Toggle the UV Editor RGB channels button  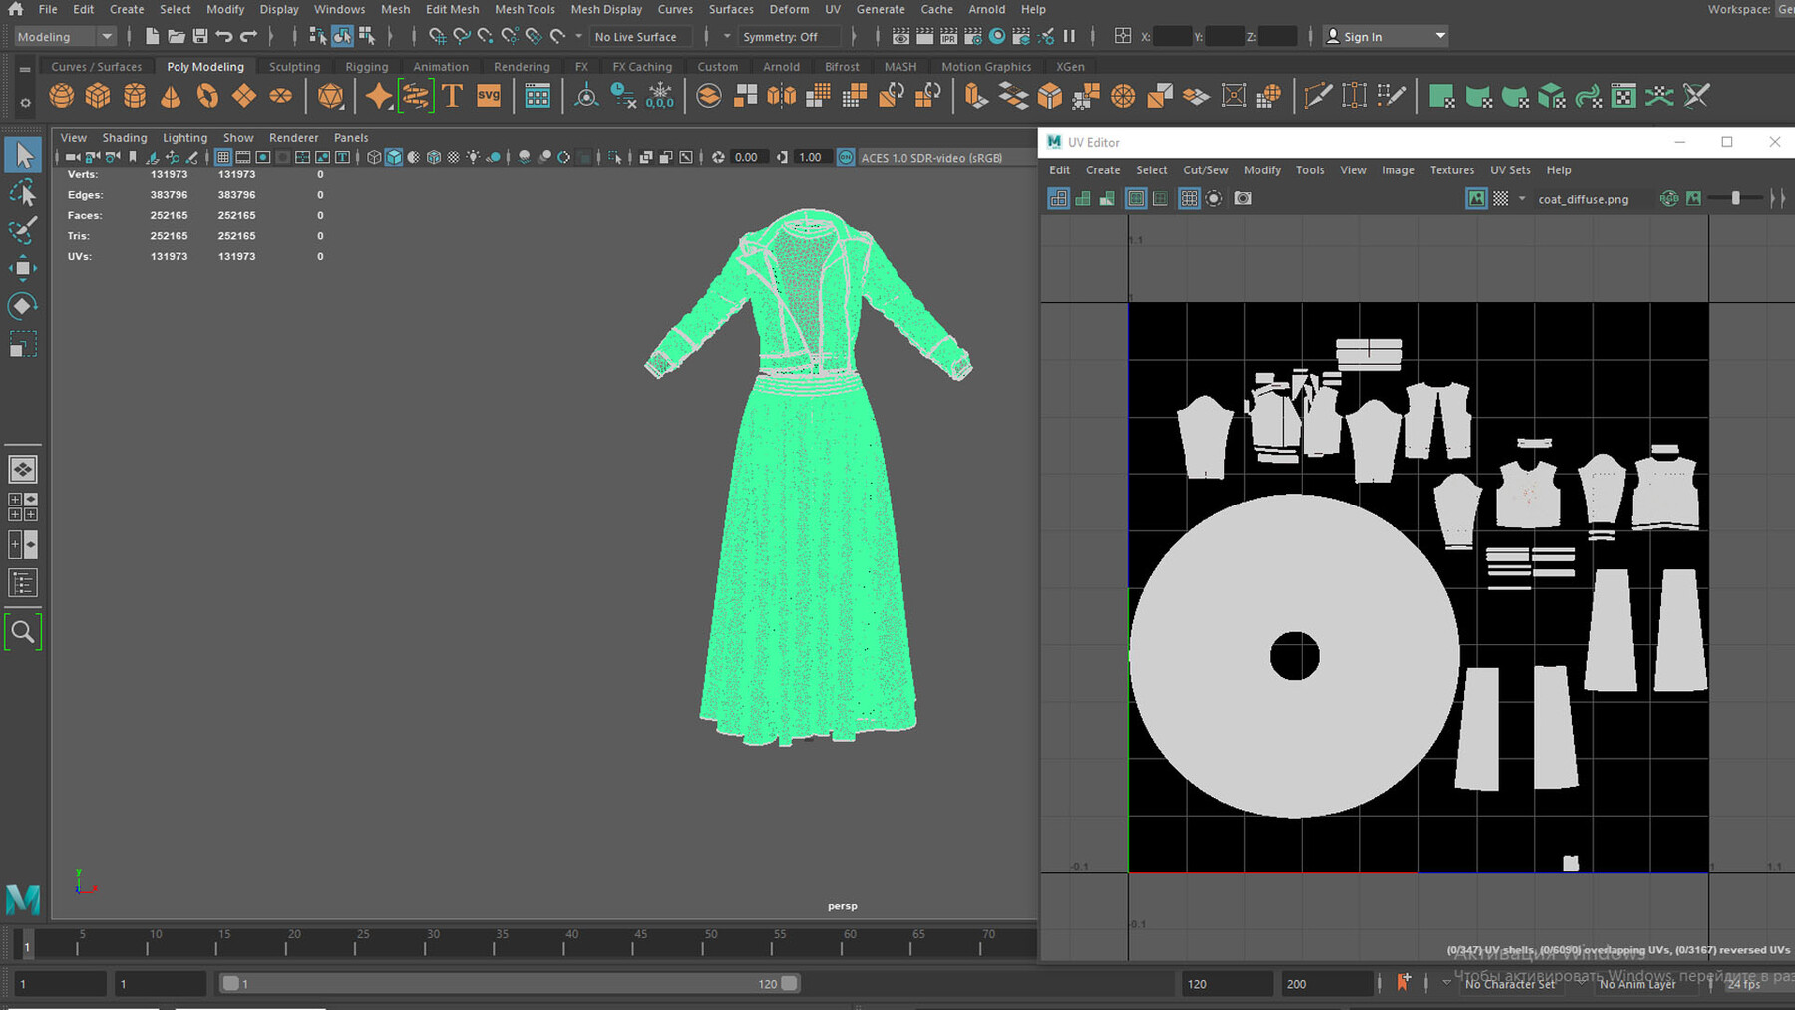(1669, 198)
